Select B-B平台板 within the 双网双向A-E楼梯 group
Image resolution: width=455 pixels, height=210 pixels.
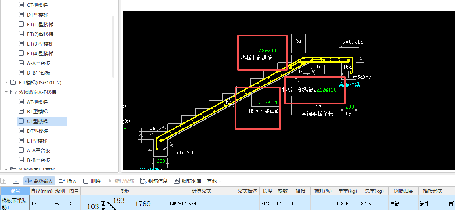[39, 160]
